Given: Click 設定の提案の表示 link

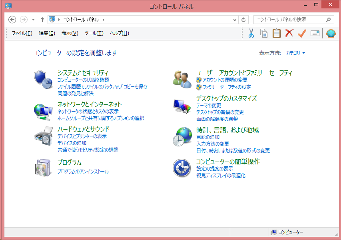Looking at the screenshot, I should pos(215,168).
